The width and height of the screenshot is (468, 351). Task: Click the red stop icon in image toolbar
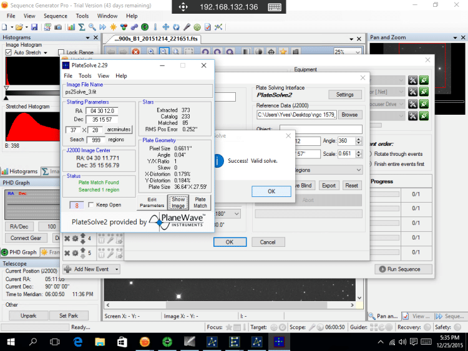136,52
